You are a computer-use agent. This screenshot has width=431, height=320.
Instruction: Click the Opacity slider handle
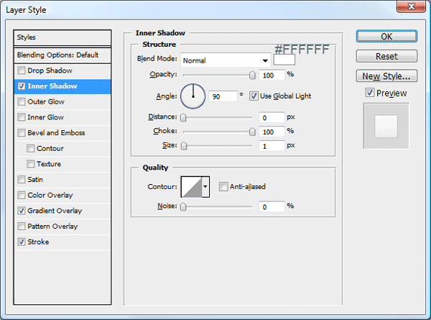tap(252, 75)
